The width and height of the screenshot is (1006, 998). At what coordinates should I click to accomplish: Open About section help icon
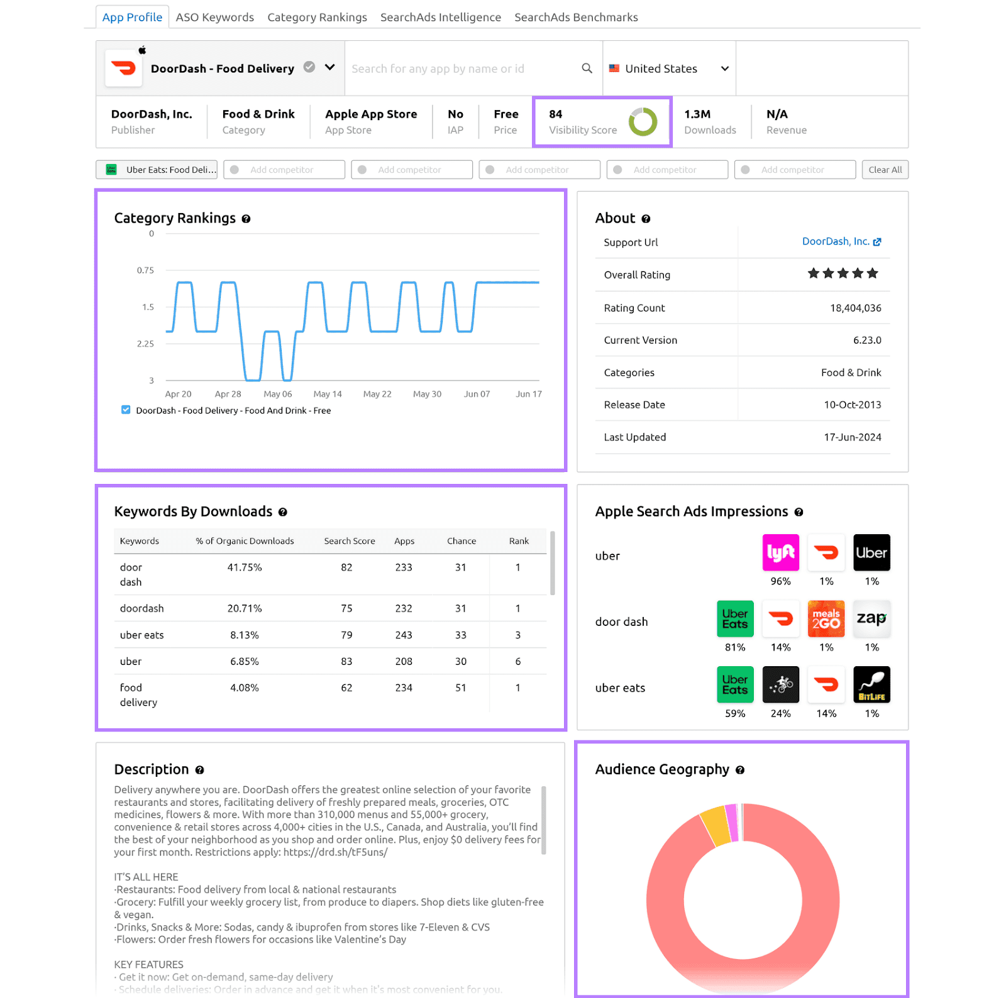click(646, 219)
